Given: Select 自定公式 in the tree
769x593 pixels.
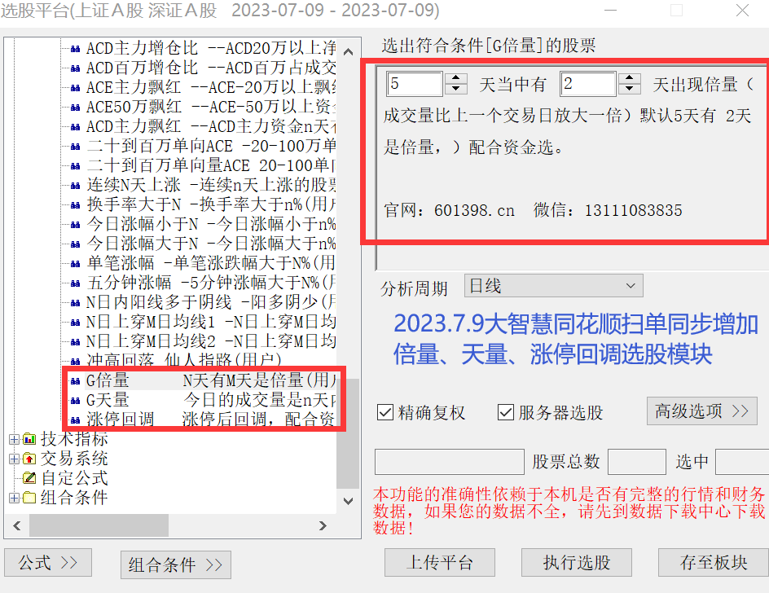Looking at the screenshot, I should (x=75, y=477).
